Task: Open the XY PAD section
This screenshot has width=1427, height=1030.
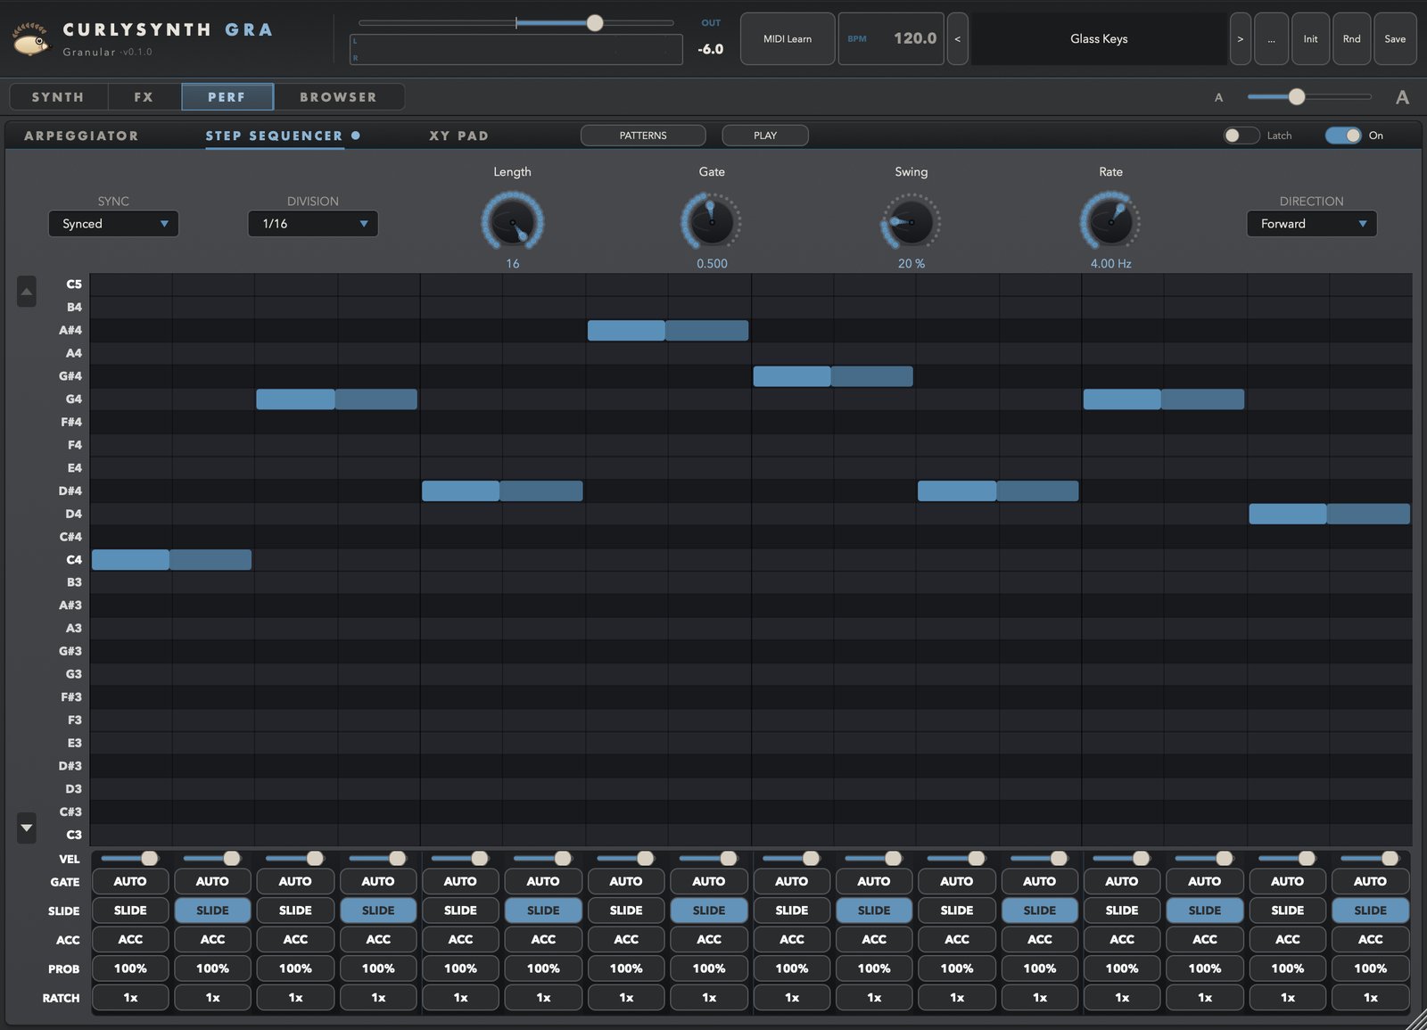Action: (458, 136)
